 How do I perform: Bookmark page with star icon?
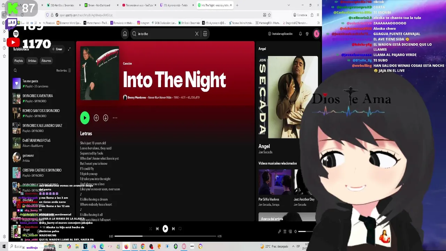tap(269, 15)
